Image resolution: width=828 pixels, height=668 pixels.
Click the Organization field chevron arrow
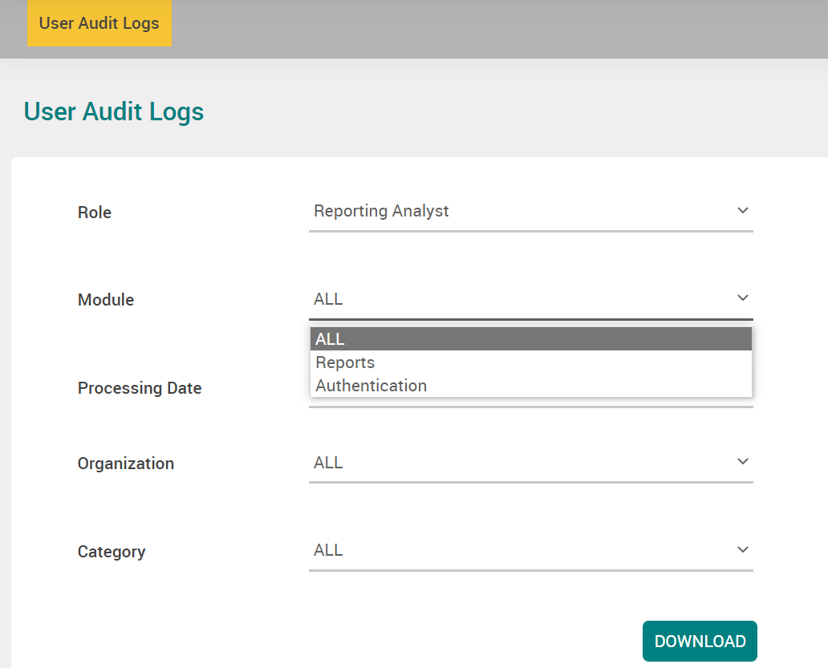point(742,462)
